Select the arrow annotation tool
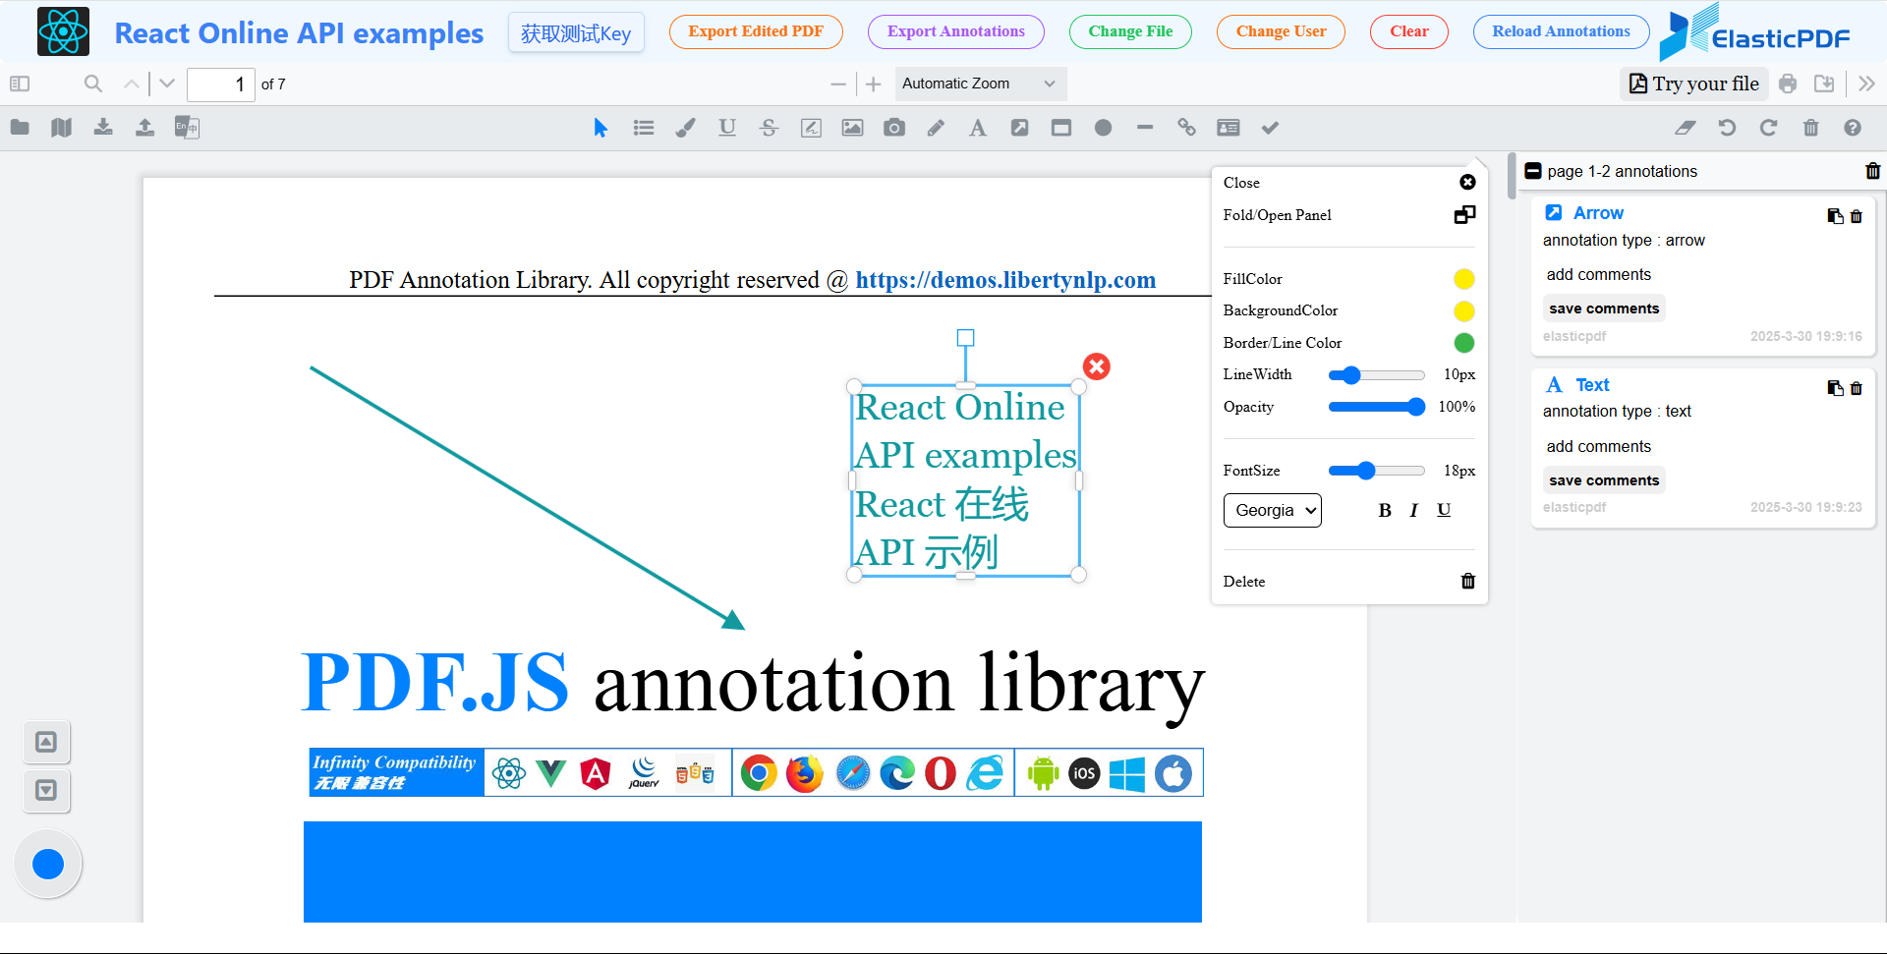1887x954 pixels. click(x=1019, y=128)
